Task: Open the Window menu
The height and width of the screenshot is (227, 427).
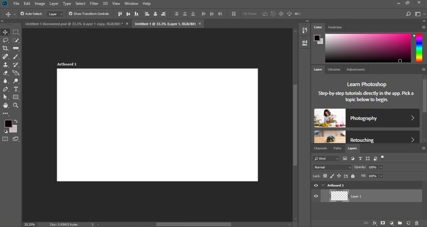Action: pos(131,3)
